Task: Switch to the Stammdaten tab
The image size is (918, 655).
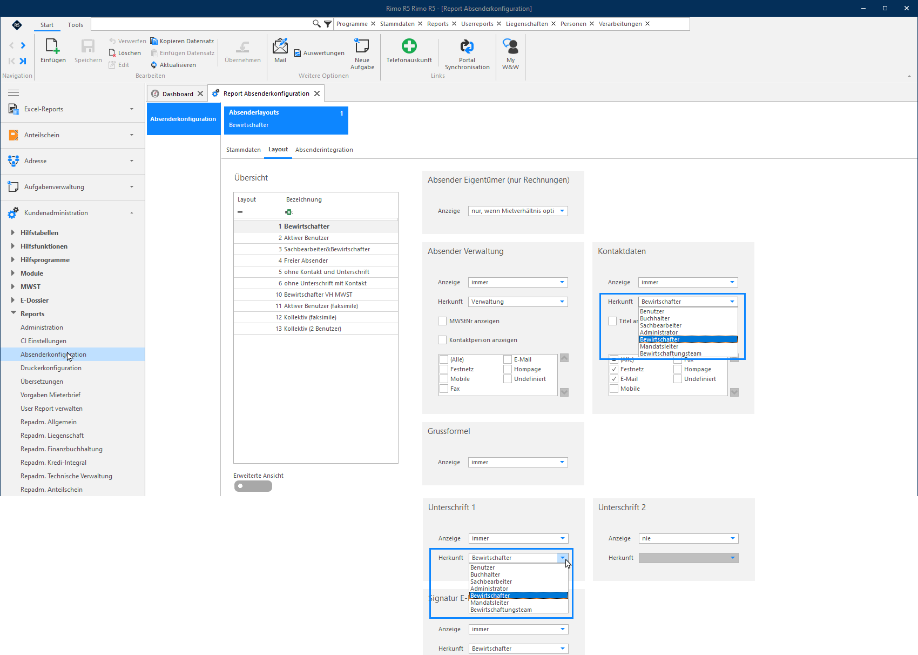Action: point(244,150)
